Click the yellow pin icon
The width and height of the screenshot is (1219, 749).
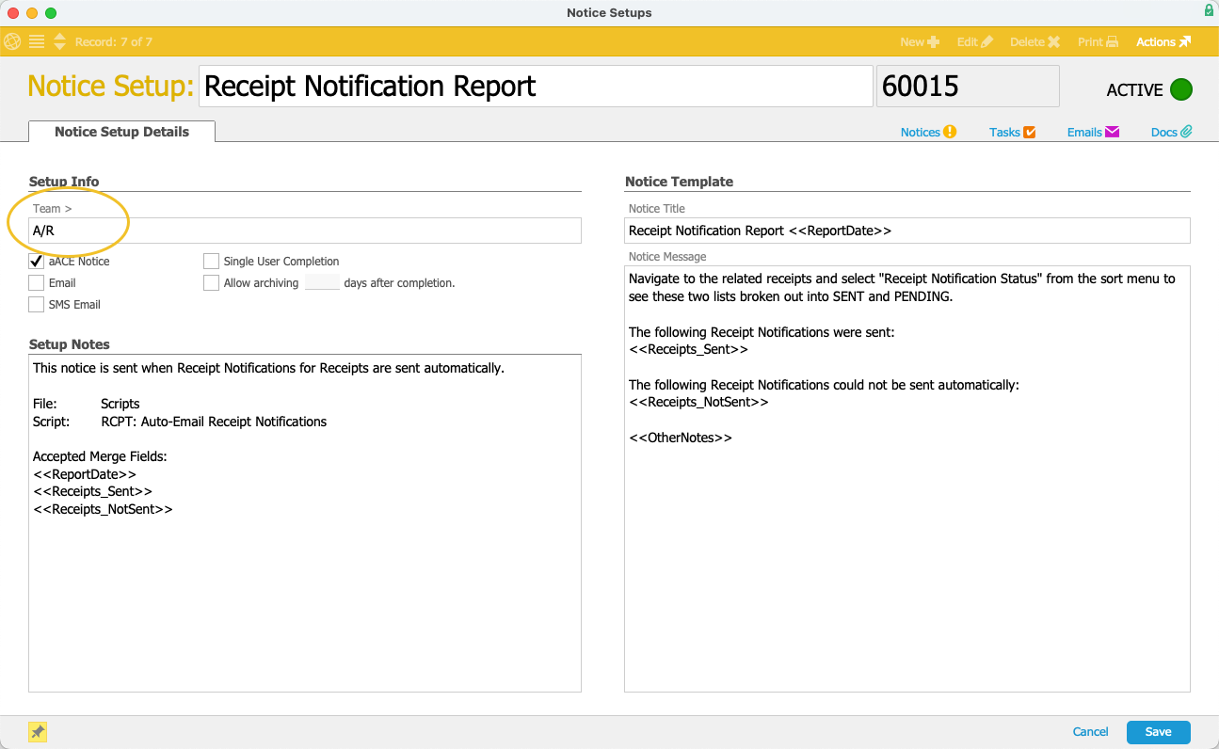[37, 732]
